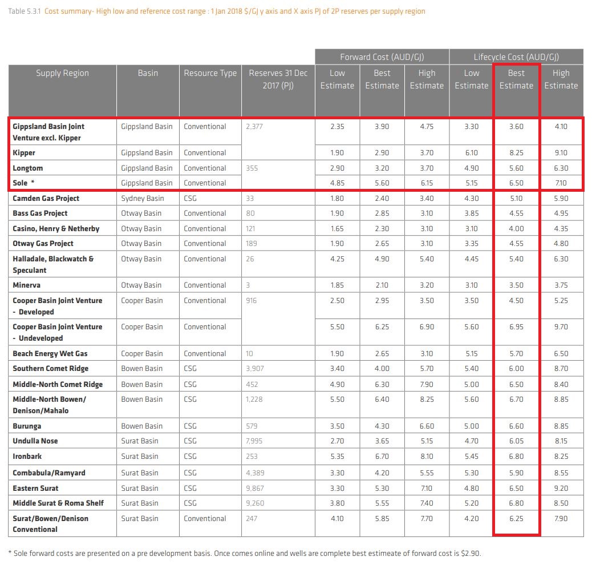Select the Forward Cost (AUD/GJ) group header

tap(382, 56)
